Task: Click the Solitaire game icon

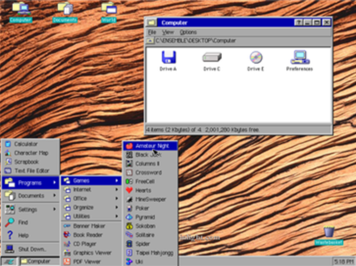Action: (x=129, y=235)
